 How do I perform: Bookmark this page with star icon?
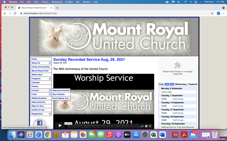(x=212, y=13)
